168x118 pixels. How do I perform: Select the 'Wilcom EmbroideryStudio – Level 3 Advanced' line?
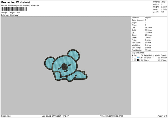[20, 6]
